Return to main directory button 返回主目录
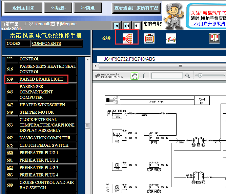The height and width of the screenshot is (194, 226). coord(23,8)
